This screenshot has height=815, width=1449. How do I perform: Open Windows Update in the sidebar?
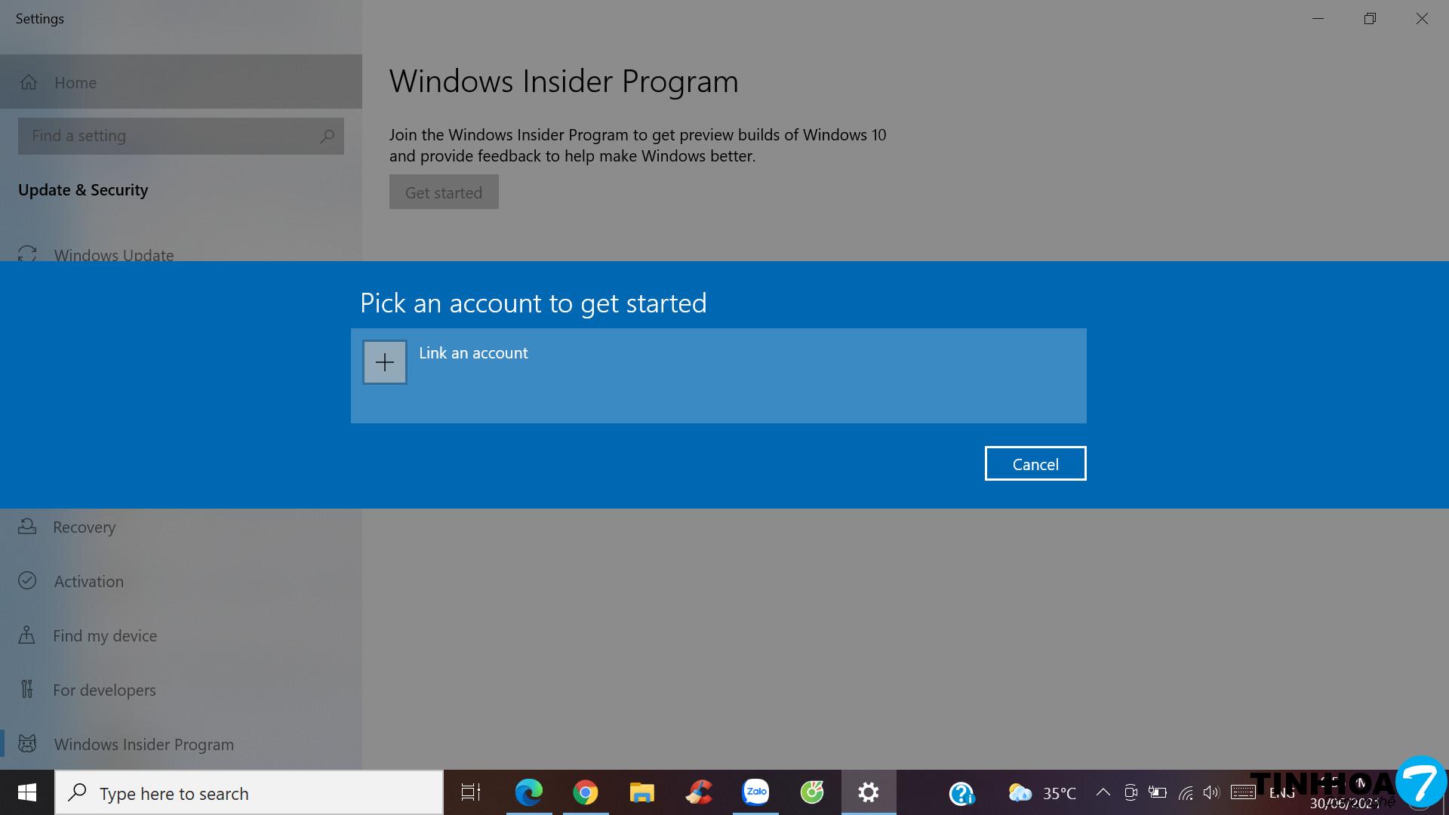click(113, 254)
